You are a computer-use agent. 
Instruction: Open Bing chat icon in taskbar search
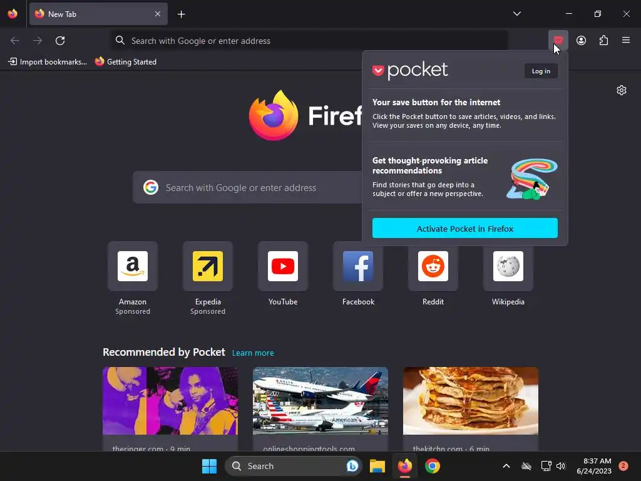(352, 466)
